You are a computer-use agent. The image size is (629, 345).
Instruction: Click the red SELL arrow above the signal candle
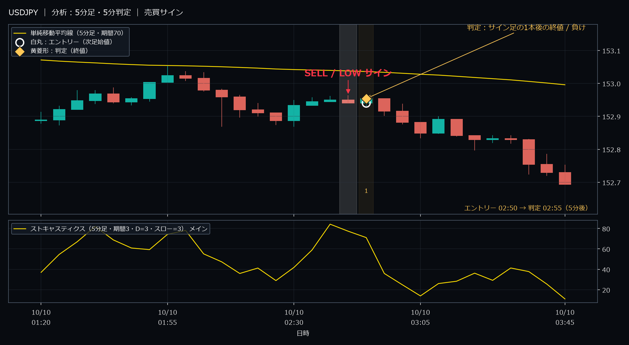point(348,87)
